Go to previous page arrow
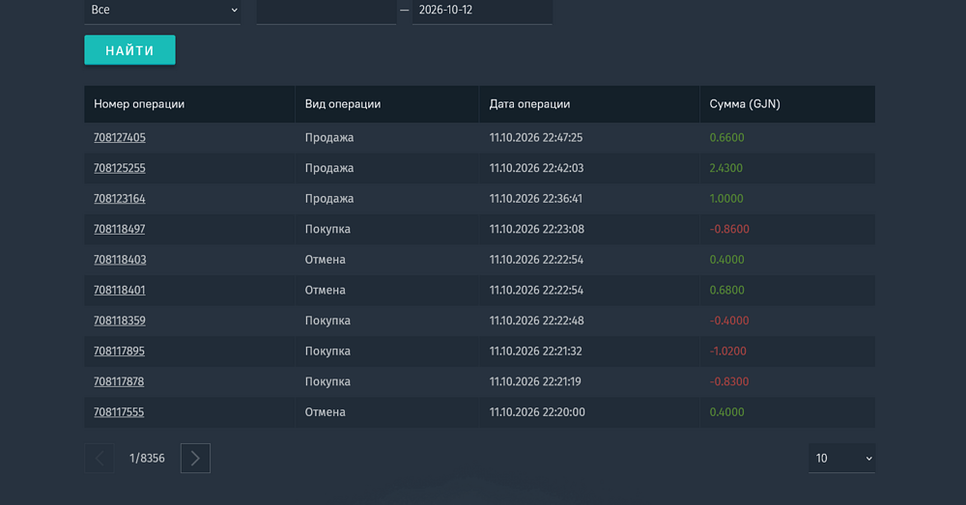The height and width of the screenshot is (505, 966). click(99, 459)
